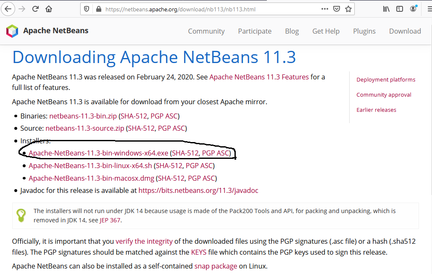Download the linux-x64.sh installer

tap(90, 166)
